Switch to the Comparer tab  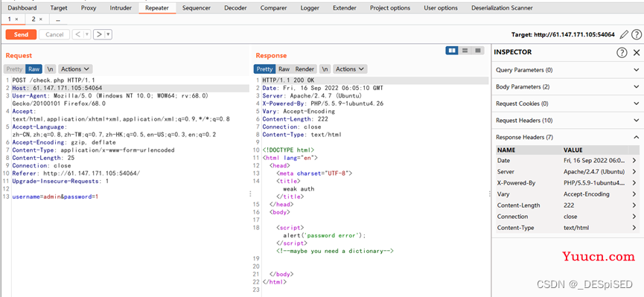point(273,7)
